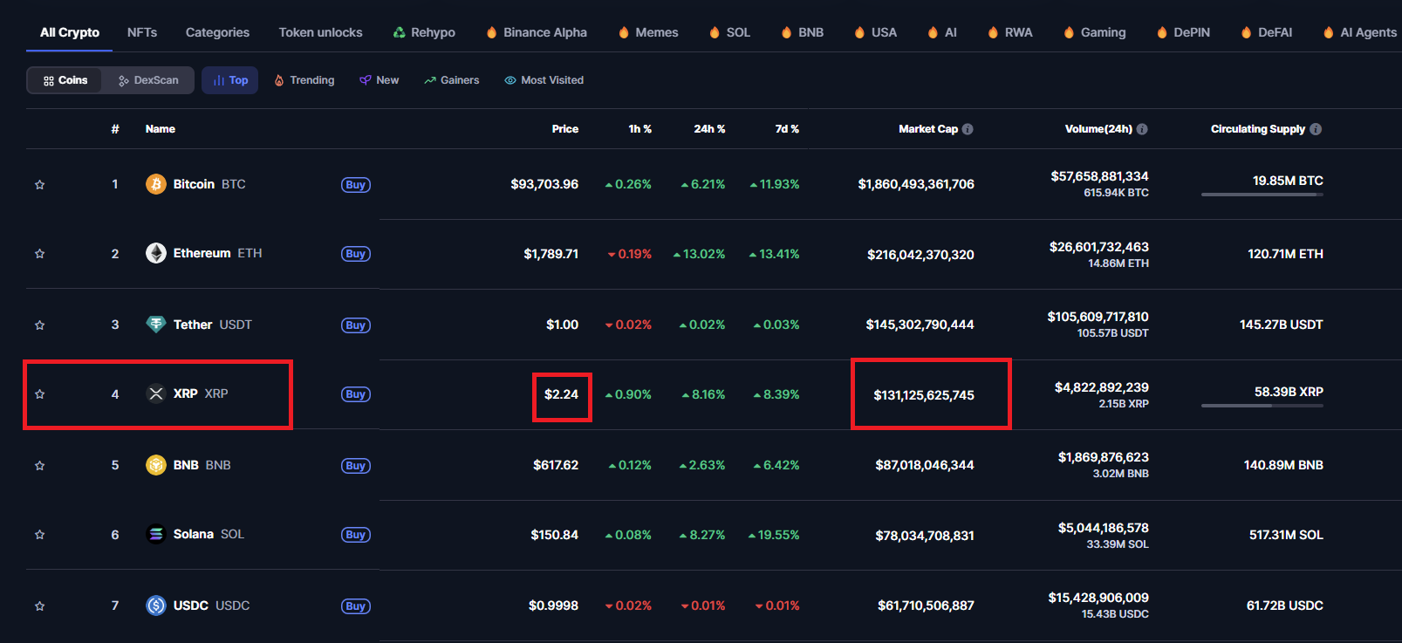Sort by Circulating Supply header

click(x=1258, y=129)
